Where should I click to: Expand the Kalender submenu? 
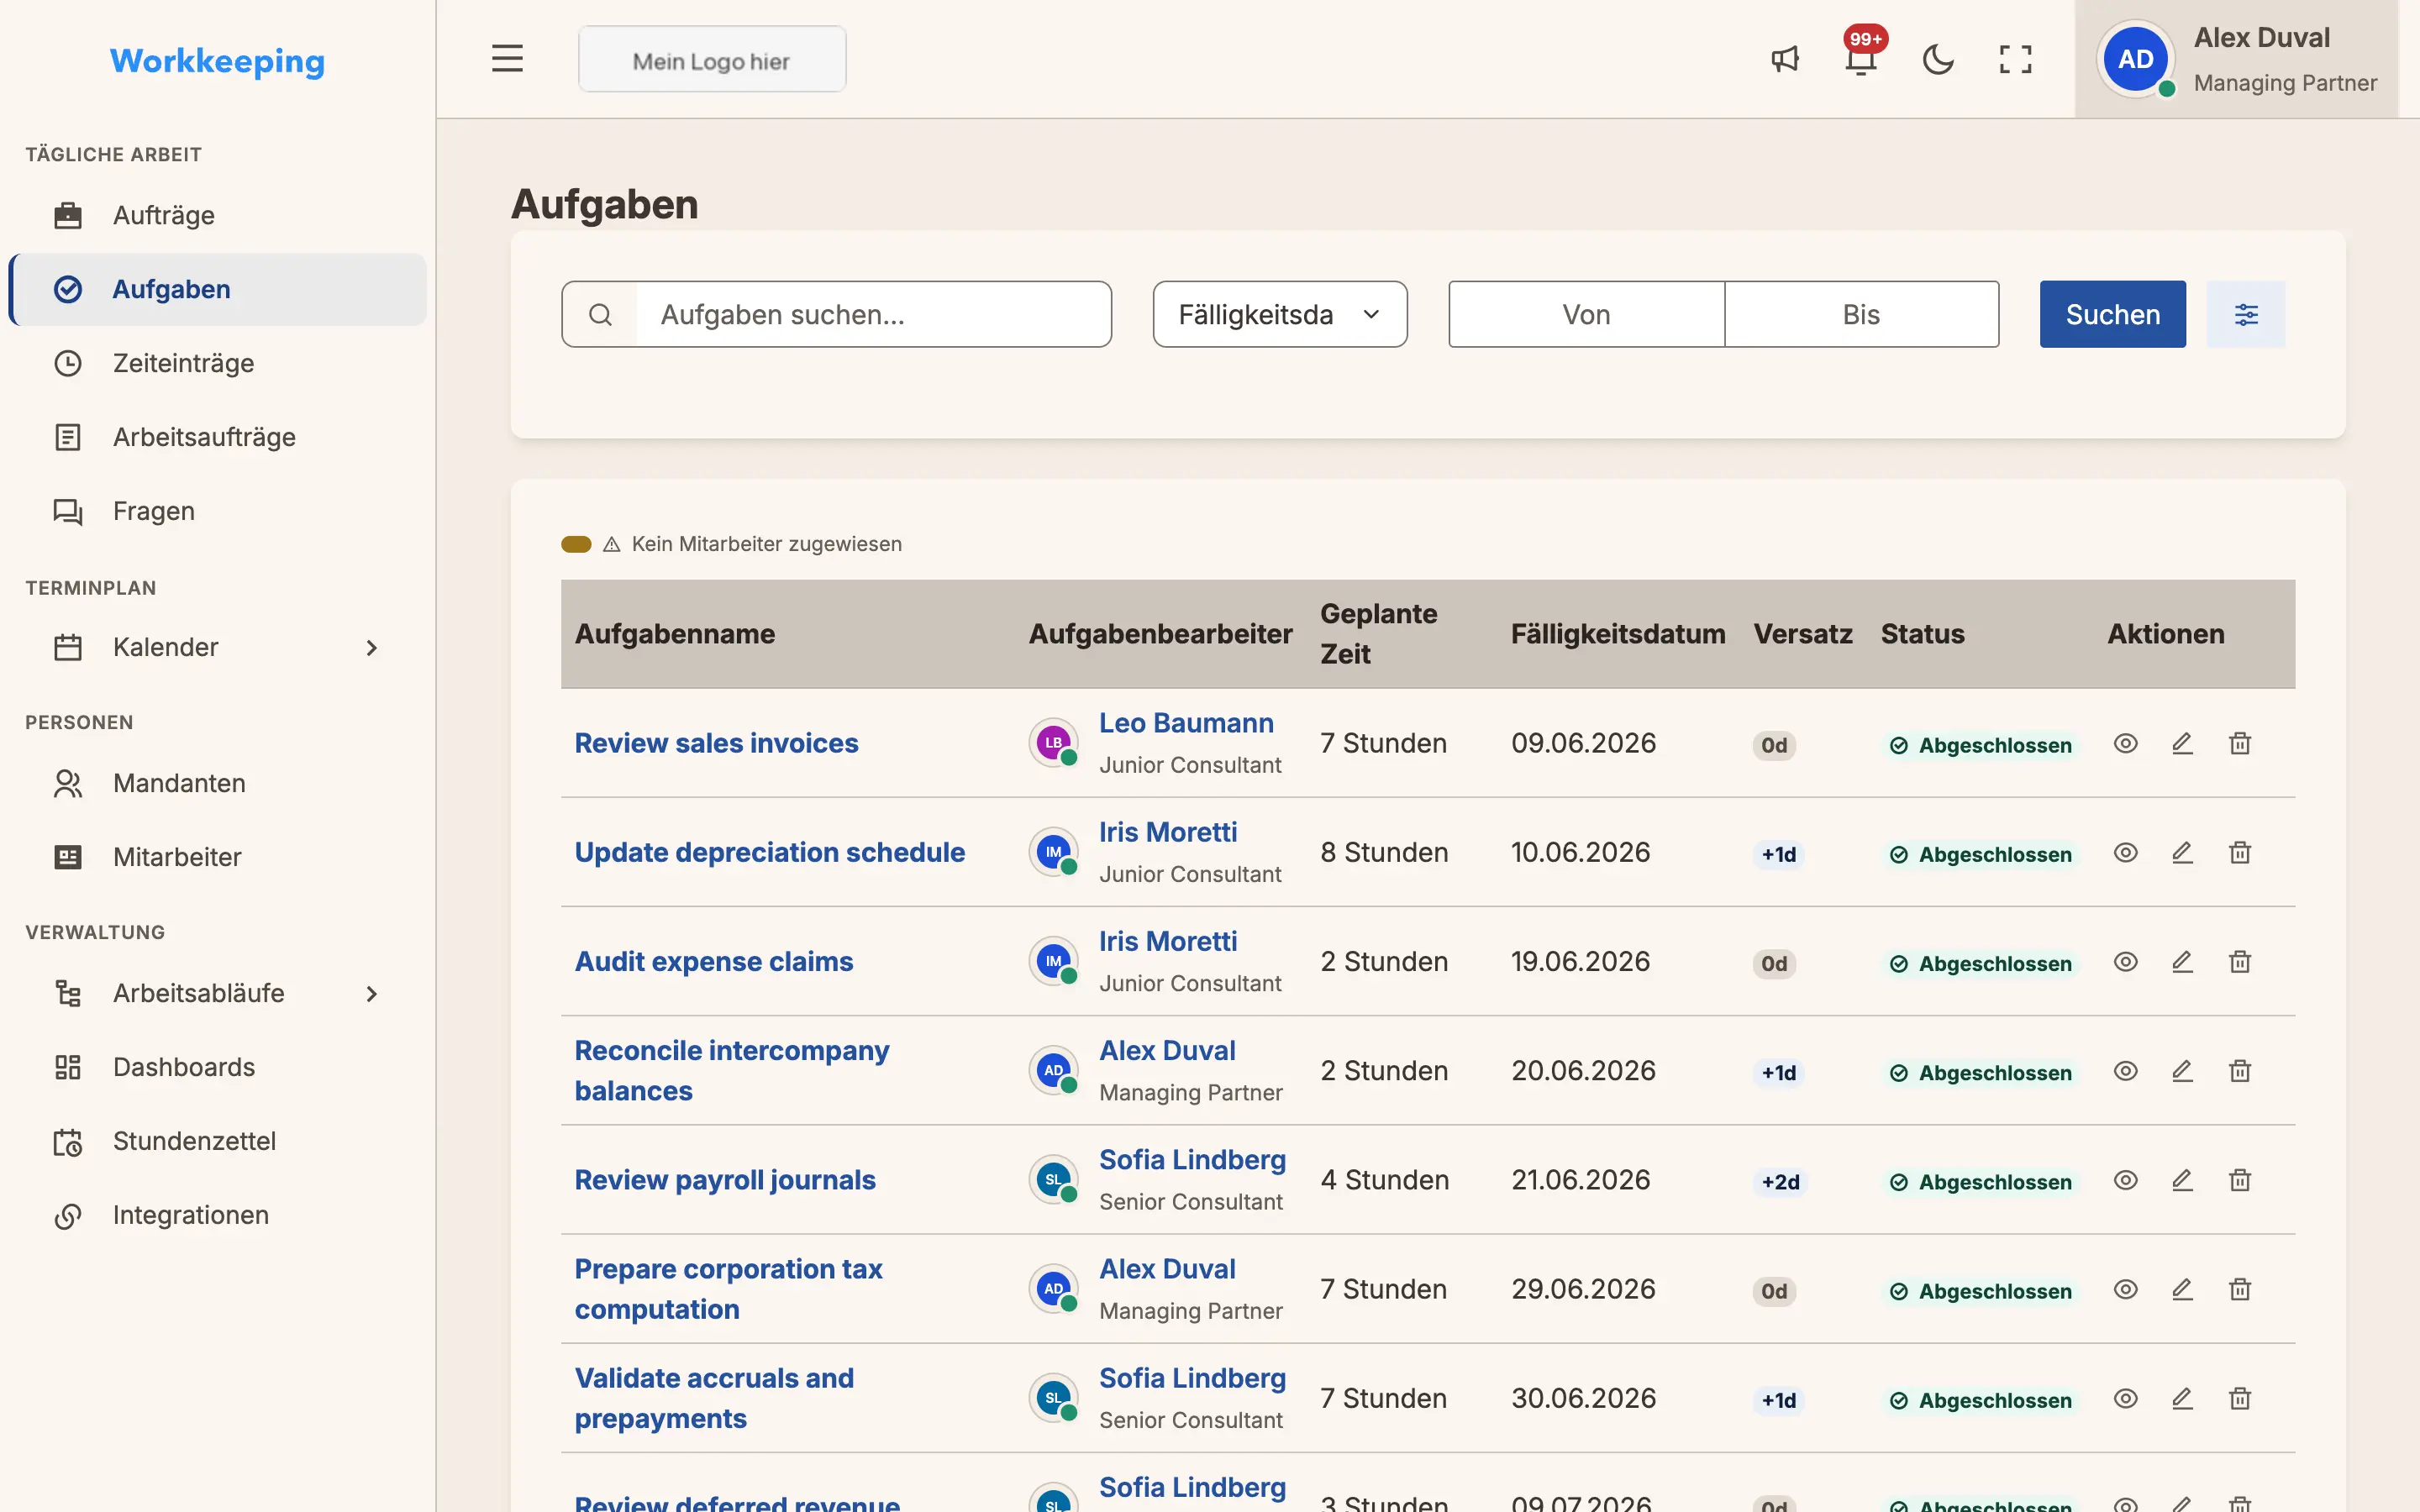click(371, 647)
